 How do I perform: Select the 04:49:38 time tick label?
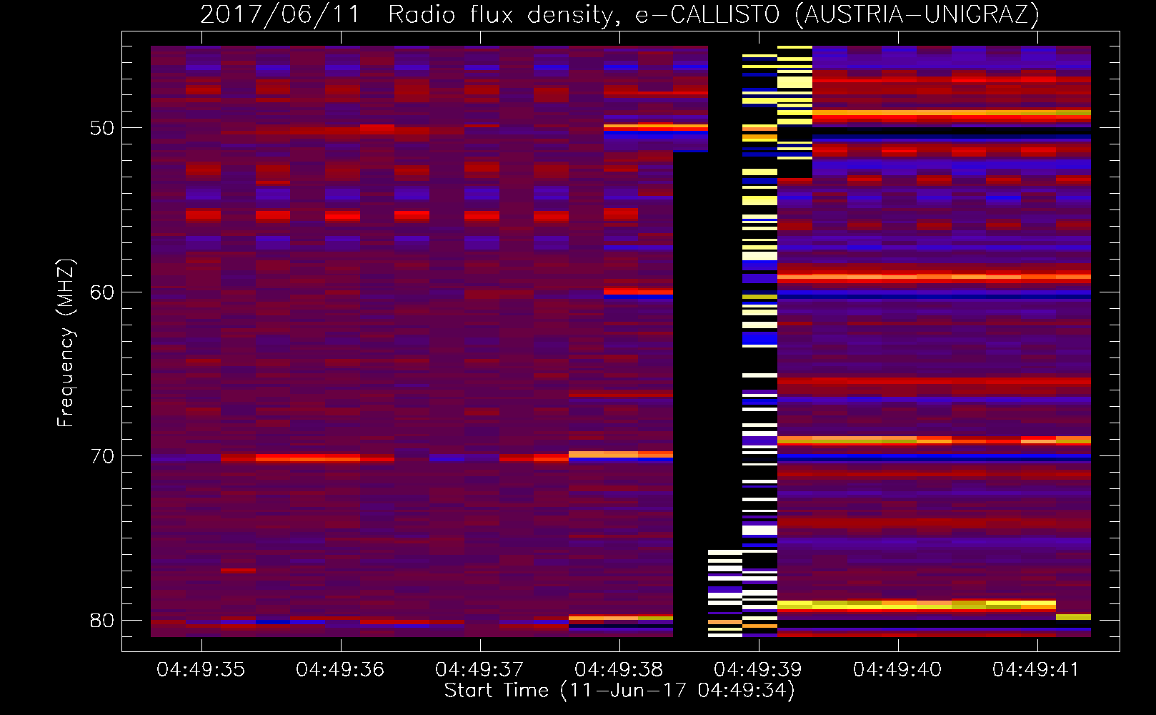(619, 670)
